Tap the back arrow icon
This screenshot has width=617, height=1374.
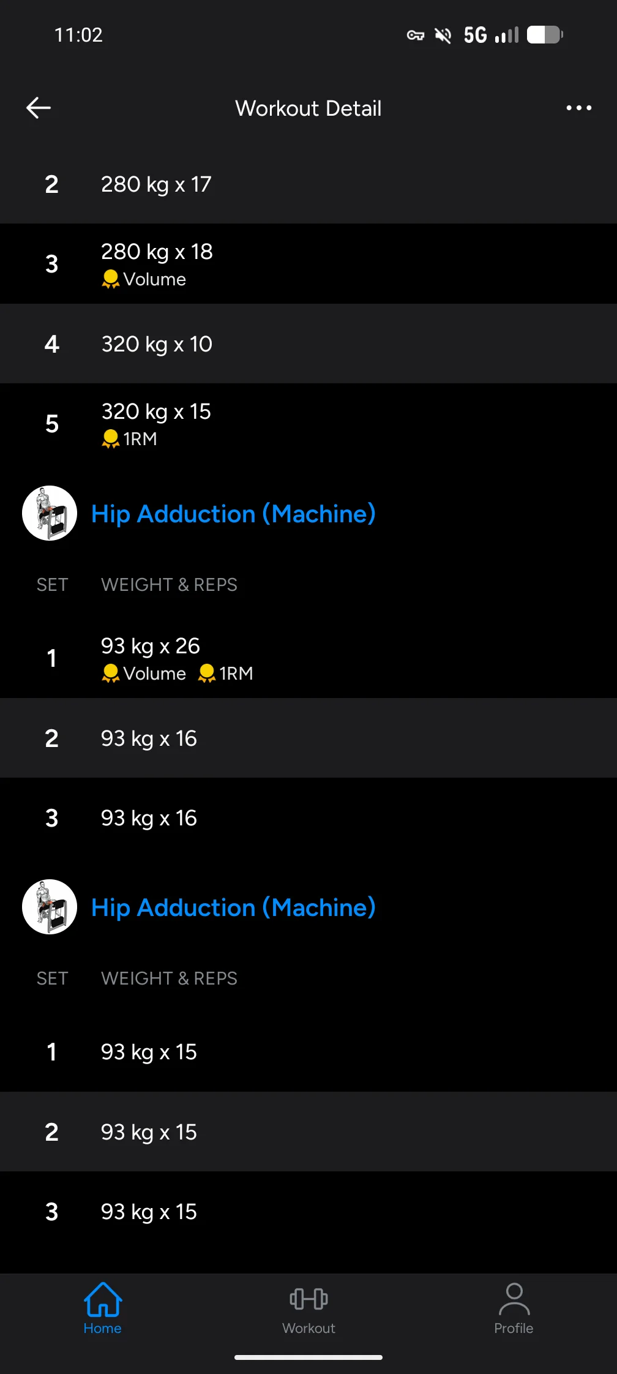click(39, 108)
